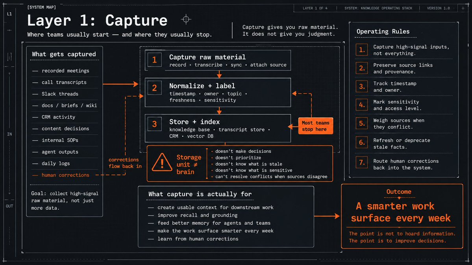Select 'human corrections' list item
This screenshot has height=265, width=472.
(x=65, y=175)
